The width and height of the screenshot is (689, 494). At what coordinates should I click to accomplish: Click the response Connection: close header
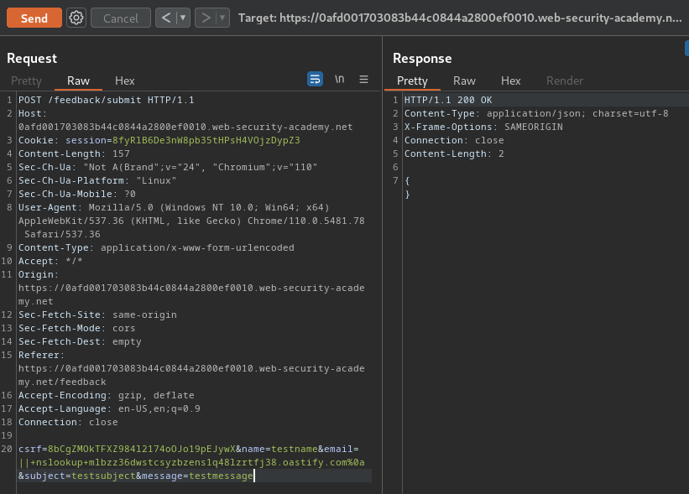click(x=454, y=141)
